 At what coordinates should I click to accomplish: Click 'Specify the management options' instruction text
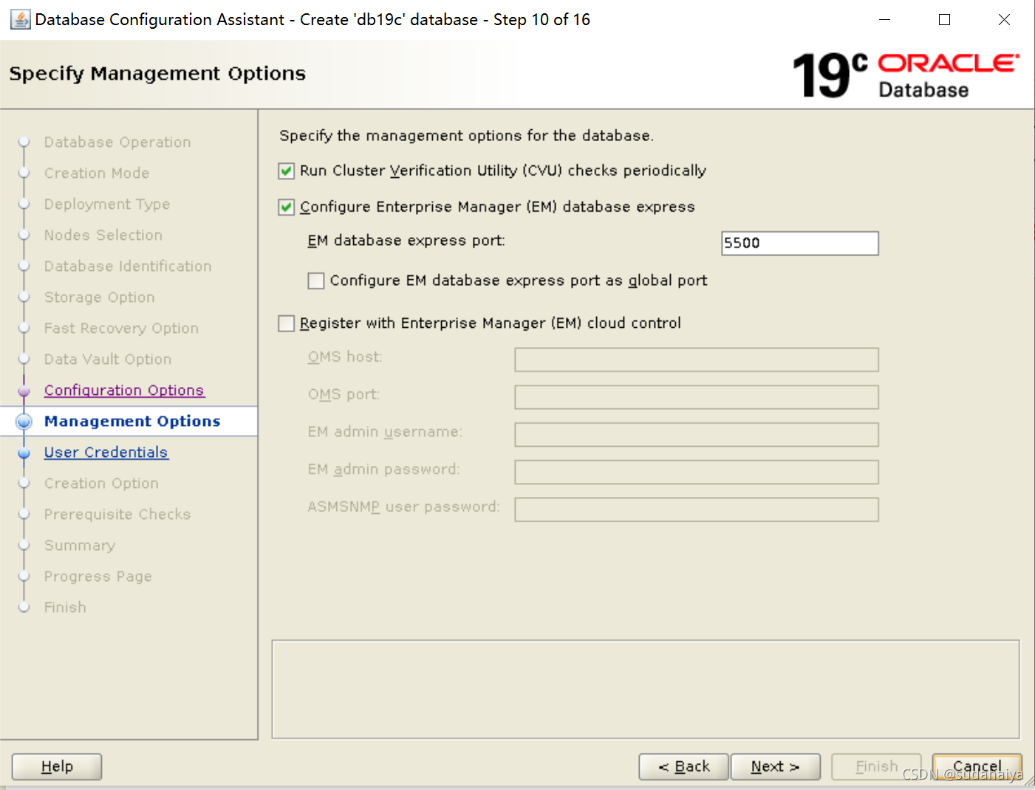click(466, 136)
